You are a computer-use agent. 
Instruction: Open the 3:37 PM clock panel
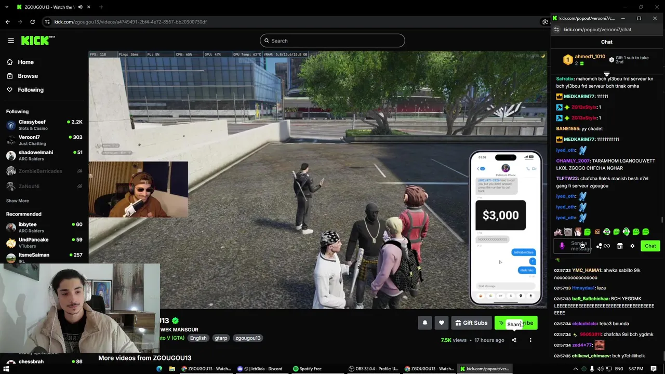point(636,369)
